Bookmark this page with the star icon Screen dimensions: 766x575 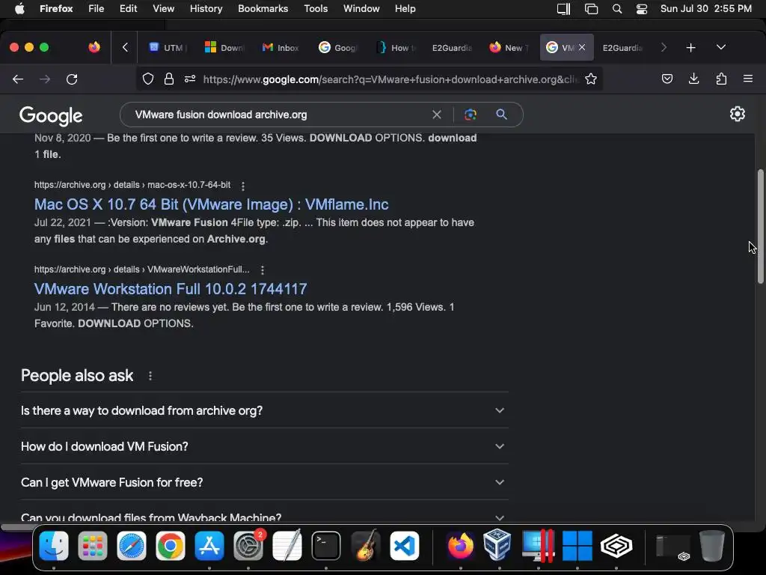tap(591, 79)
